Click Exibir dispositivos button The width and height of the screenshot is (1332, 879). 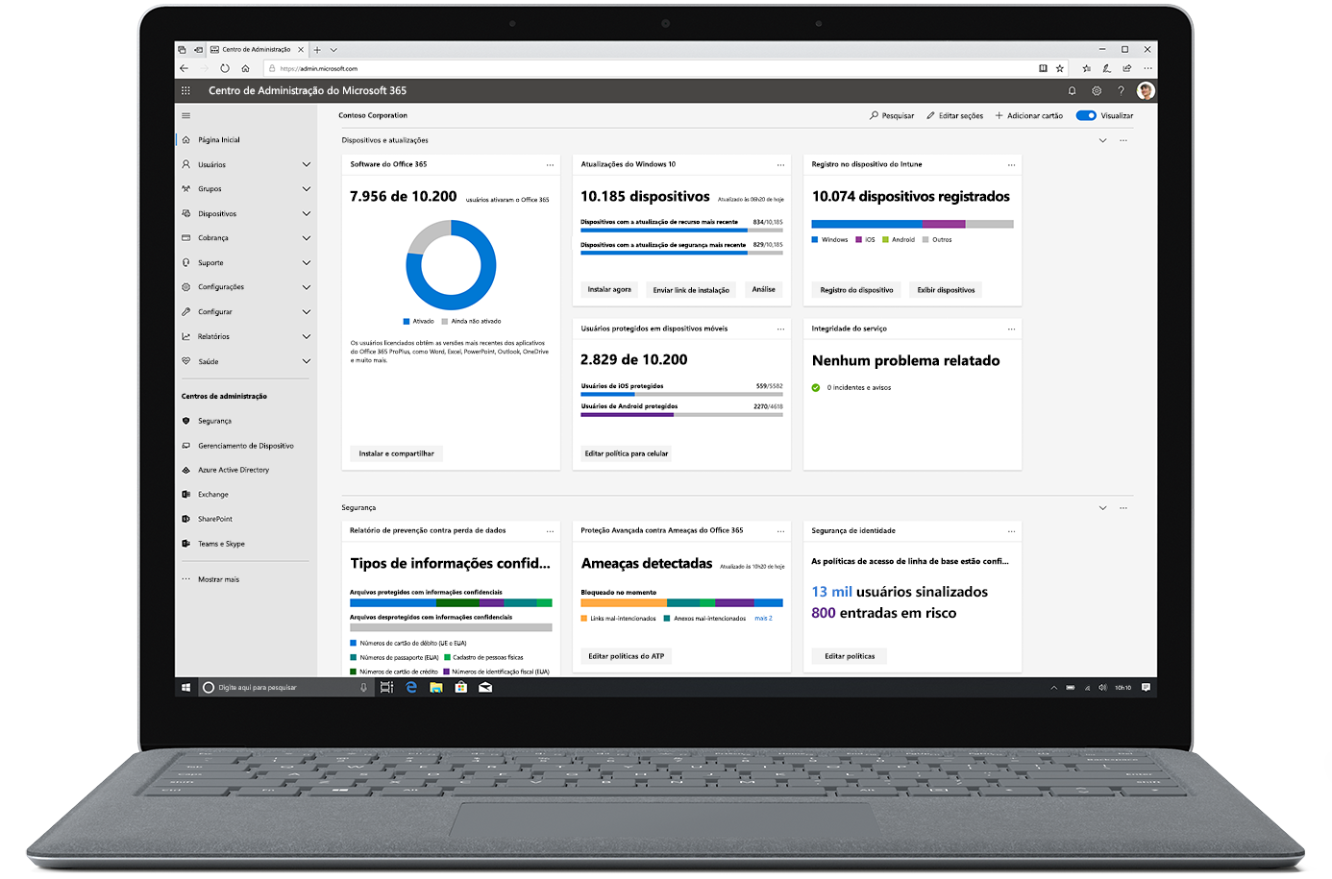tap(946, 289)
